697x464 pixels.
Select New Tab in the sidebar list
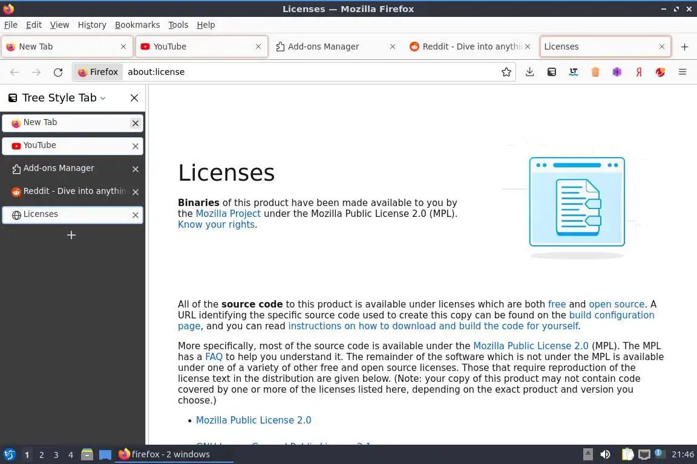(73, 123)
